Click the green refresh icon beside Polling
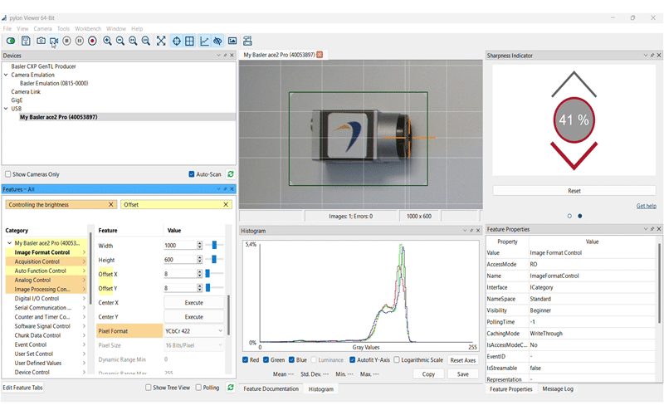664x415 pixels. (x=231, y=387)
